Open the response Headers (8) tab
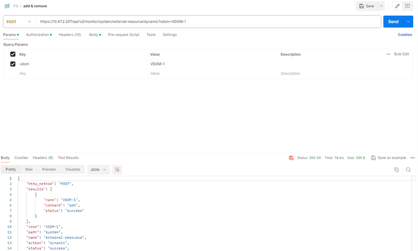Screen dimensions: 418x251 [43, 158]
